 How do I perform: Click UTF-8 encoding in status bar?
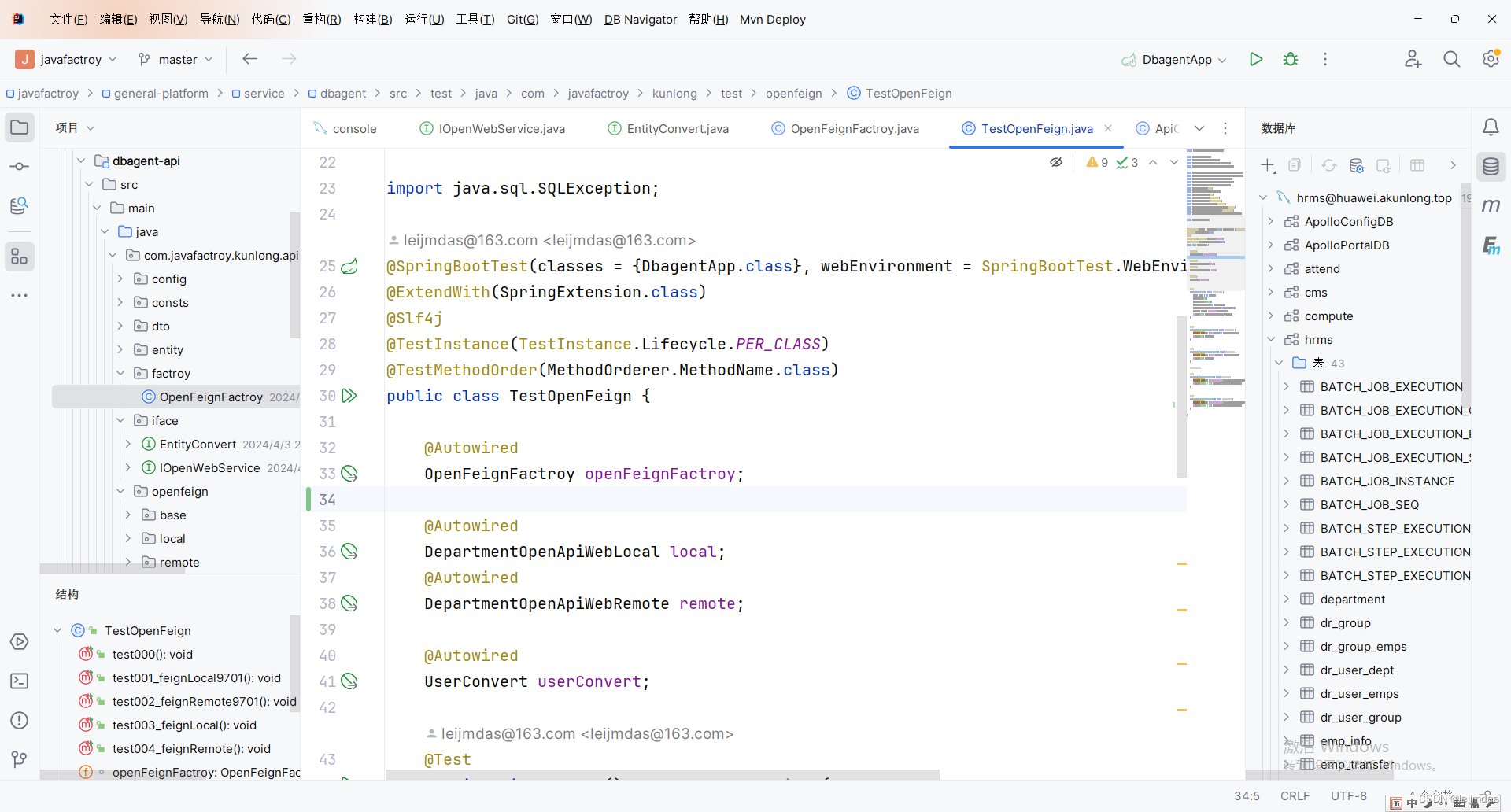(x=1348, y=796)
